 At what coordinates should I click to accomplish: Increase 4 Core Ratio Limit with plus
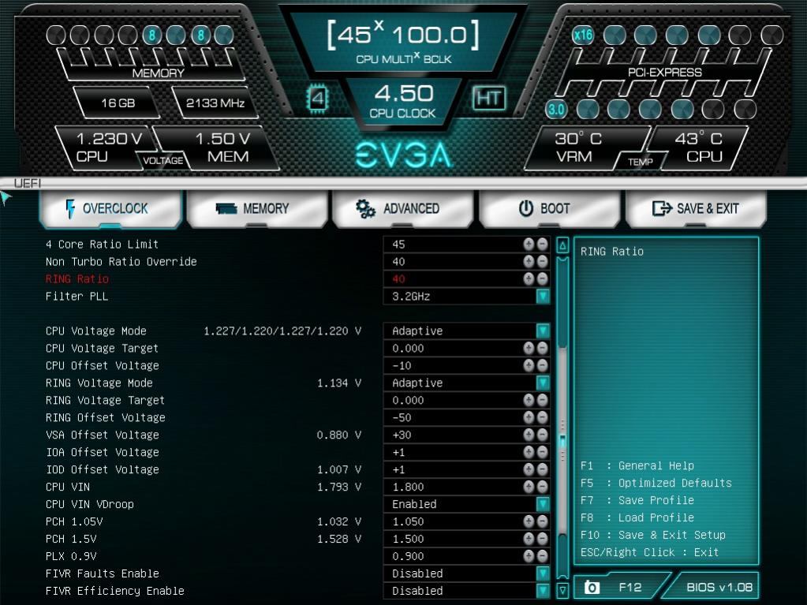[x=529, y=245]
